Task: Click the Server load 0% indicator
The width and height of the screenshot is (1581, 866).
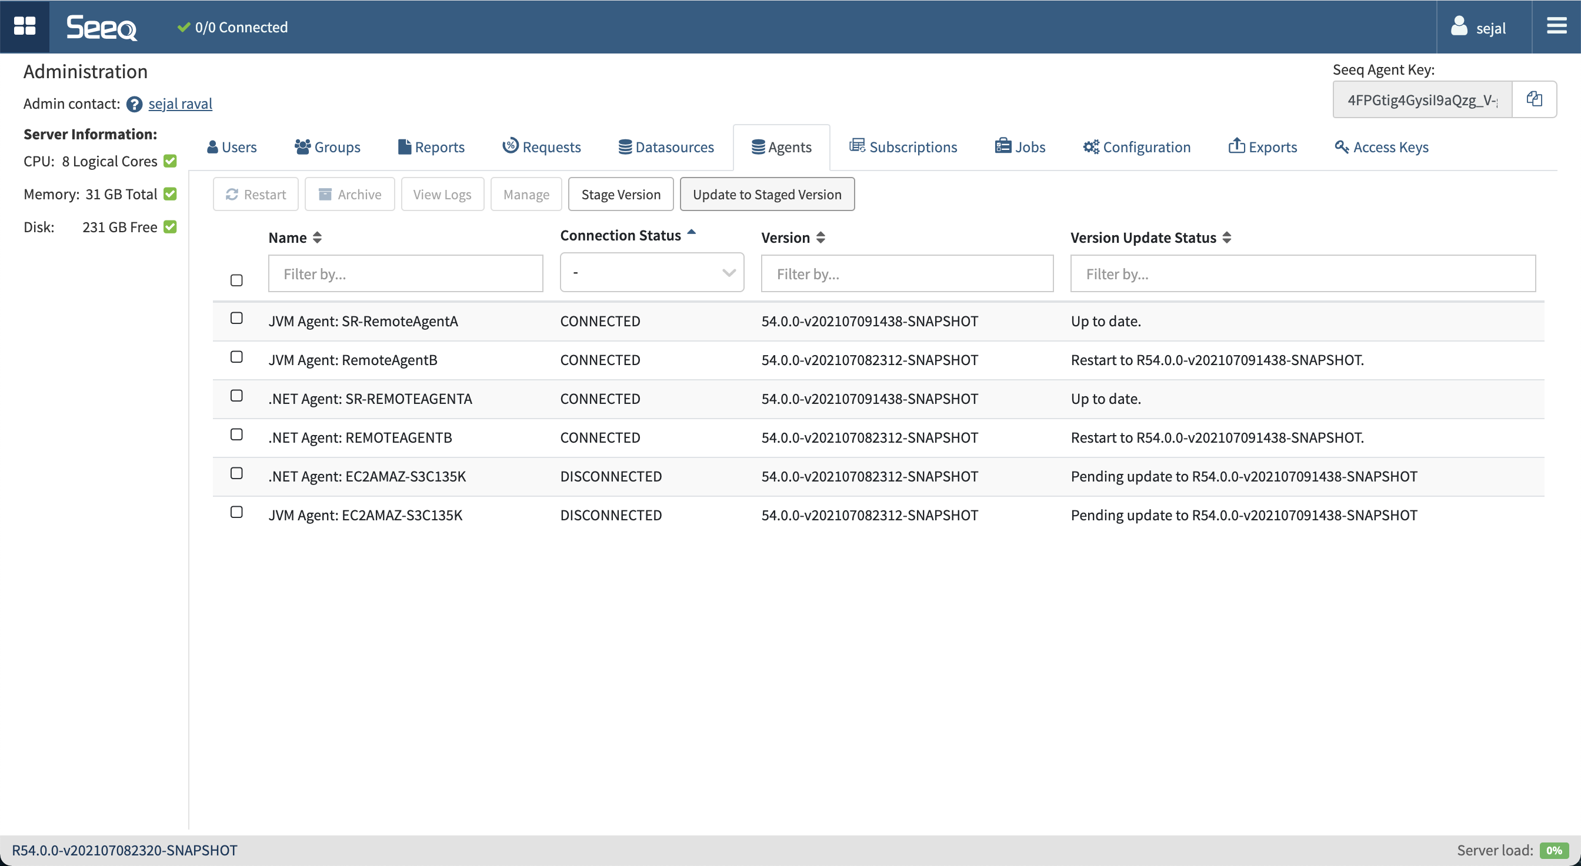Action: (1553, 850)
